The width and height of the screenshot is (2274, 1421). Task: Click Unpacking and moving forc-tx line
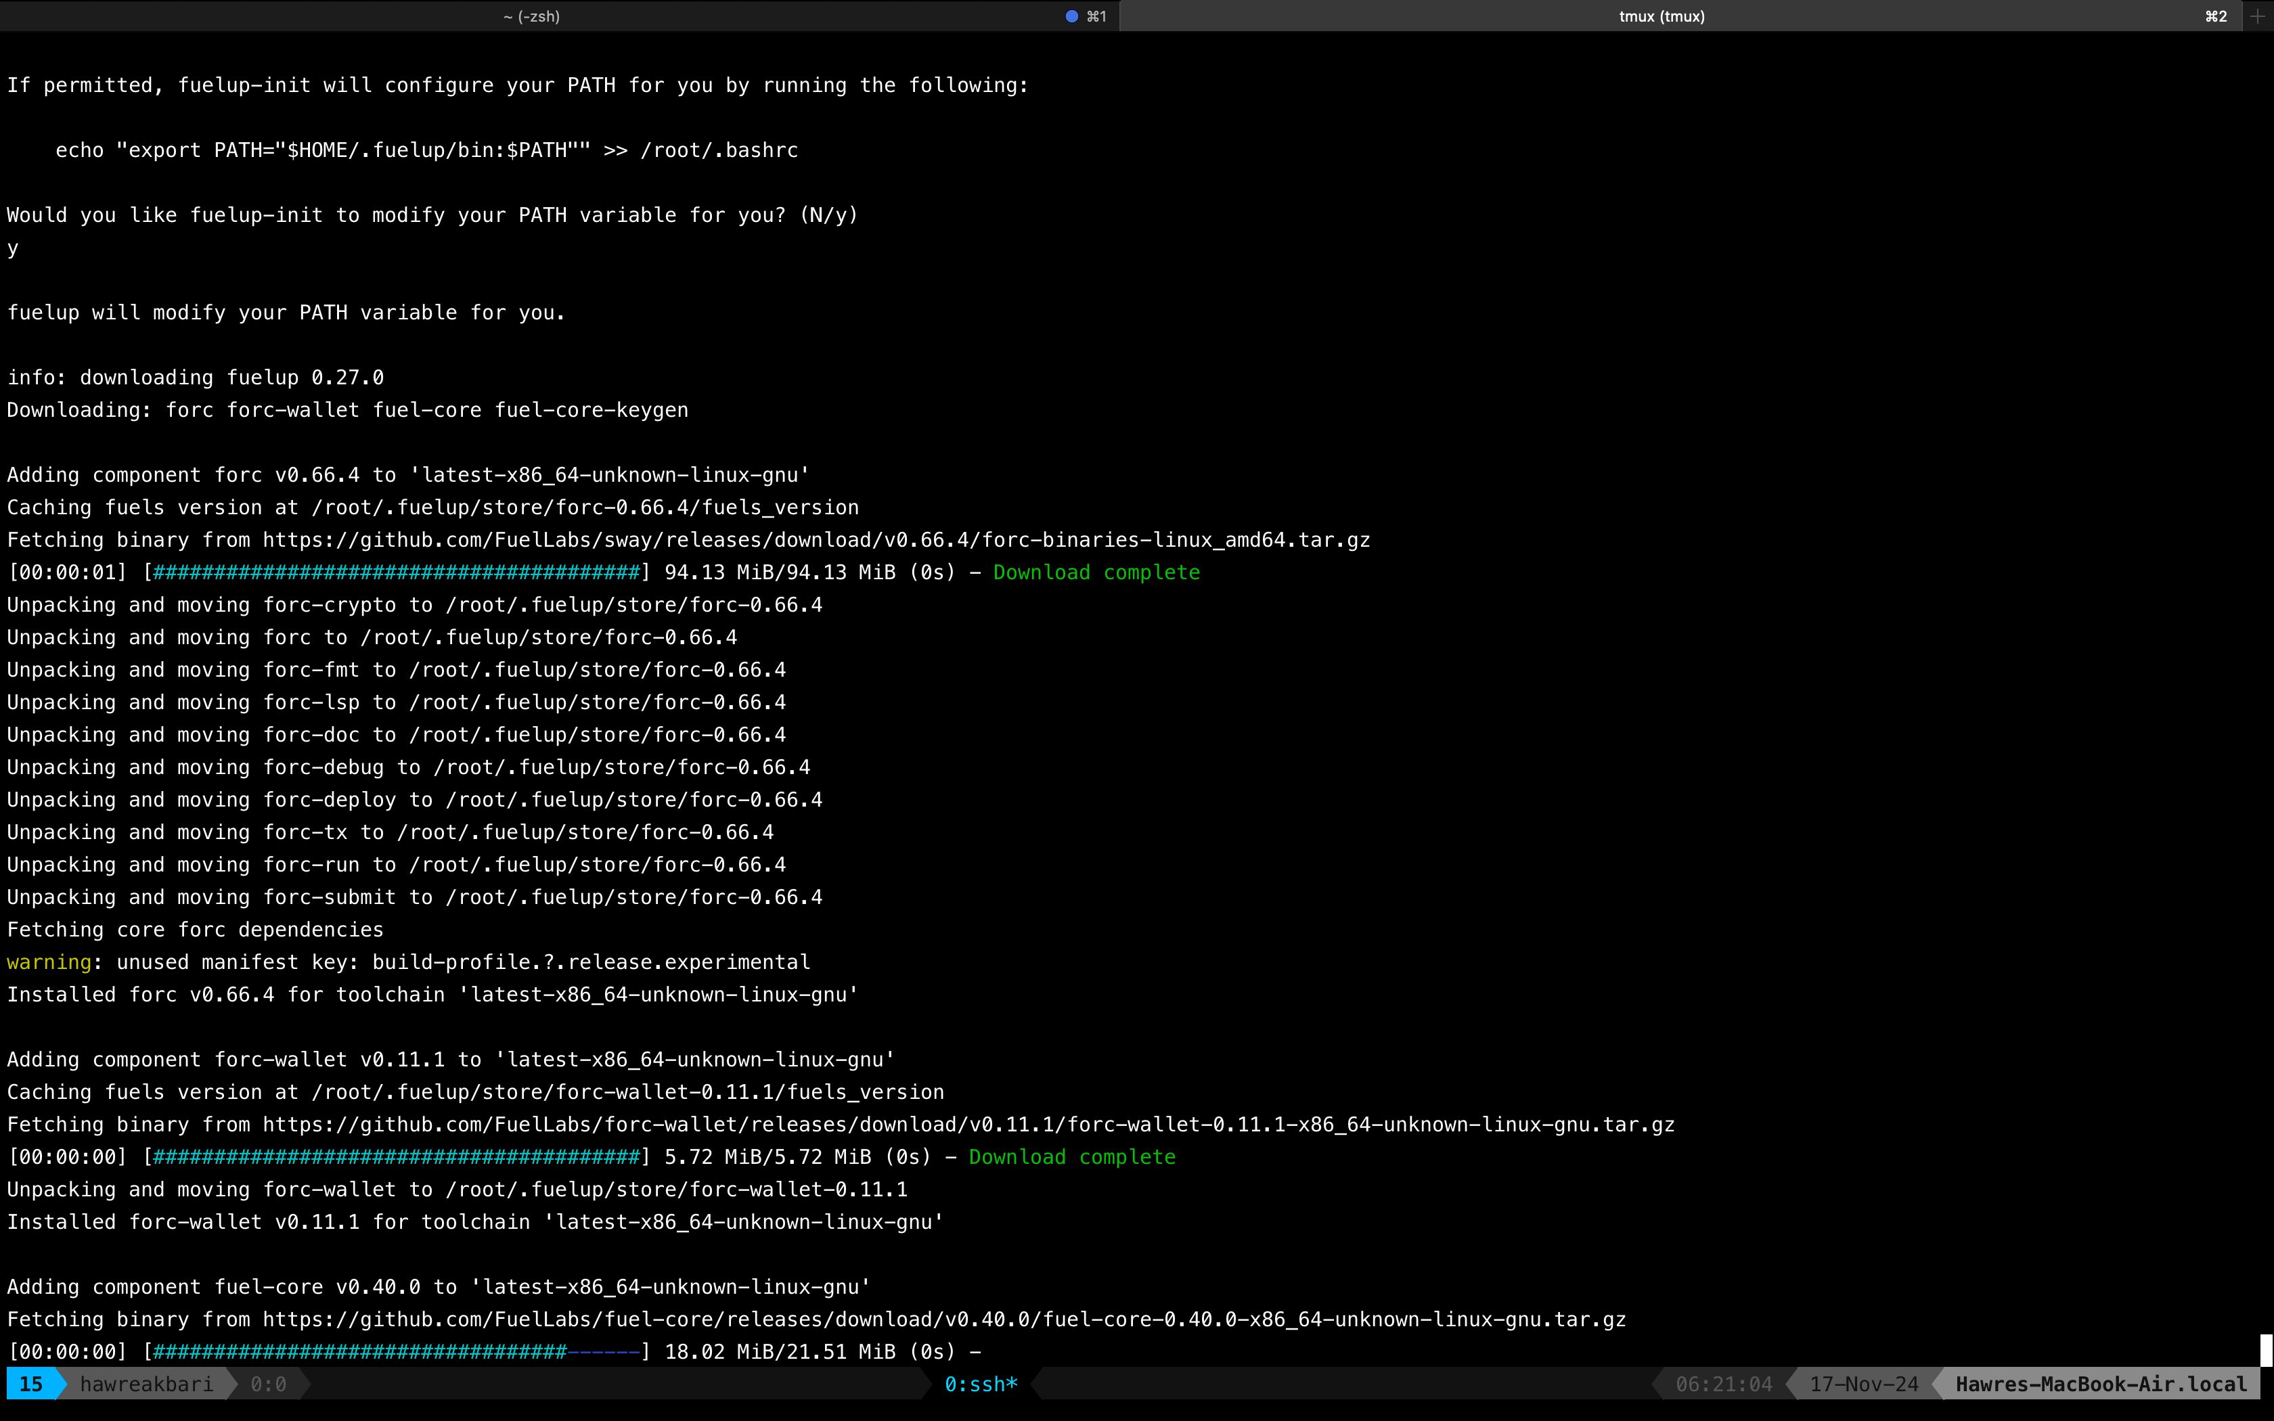(391, 832)
